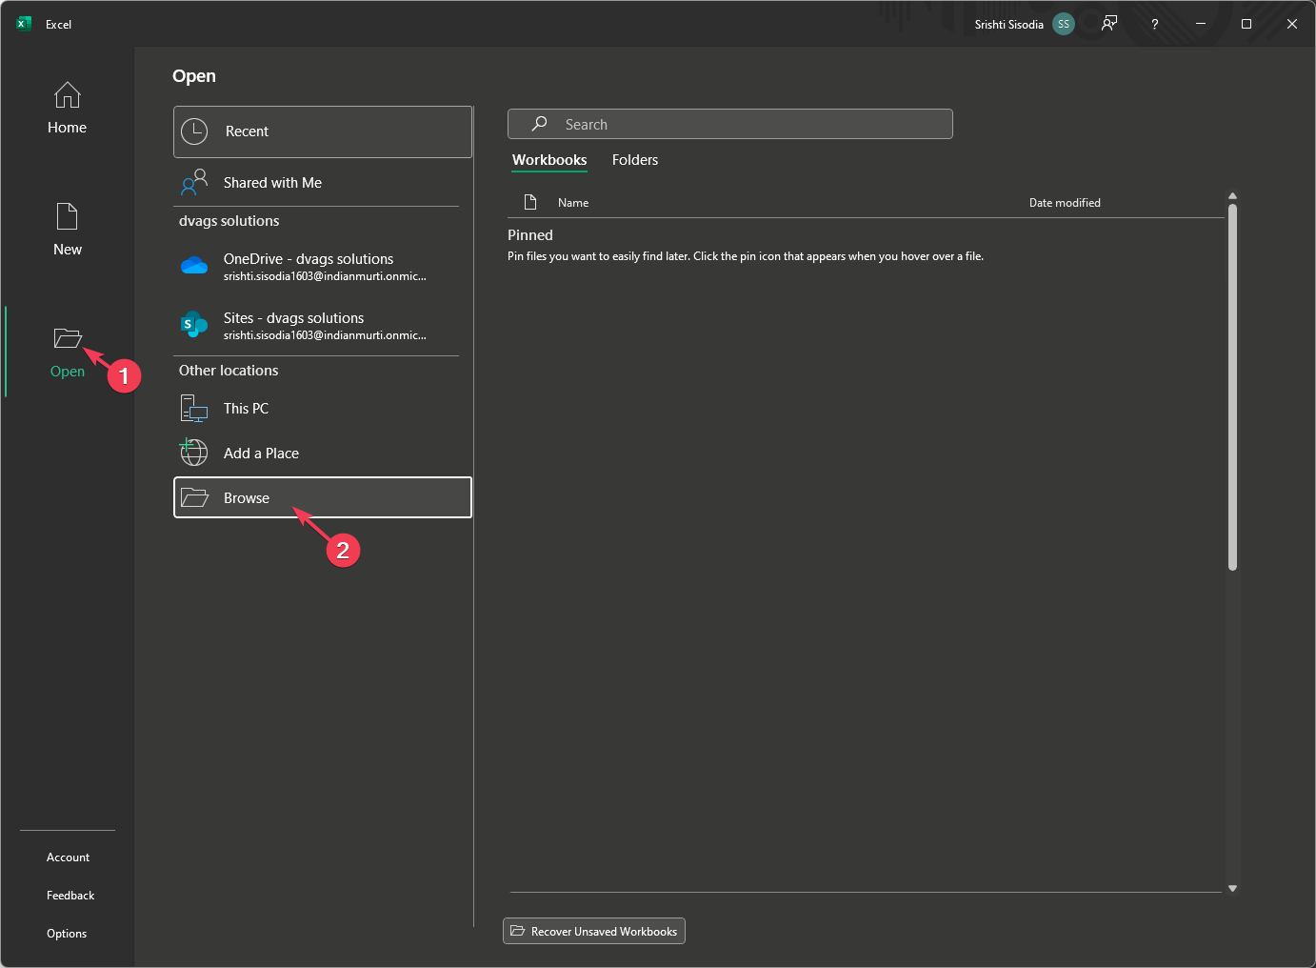
Task: Open Shared with Me location
Action: tap(323, 183)
